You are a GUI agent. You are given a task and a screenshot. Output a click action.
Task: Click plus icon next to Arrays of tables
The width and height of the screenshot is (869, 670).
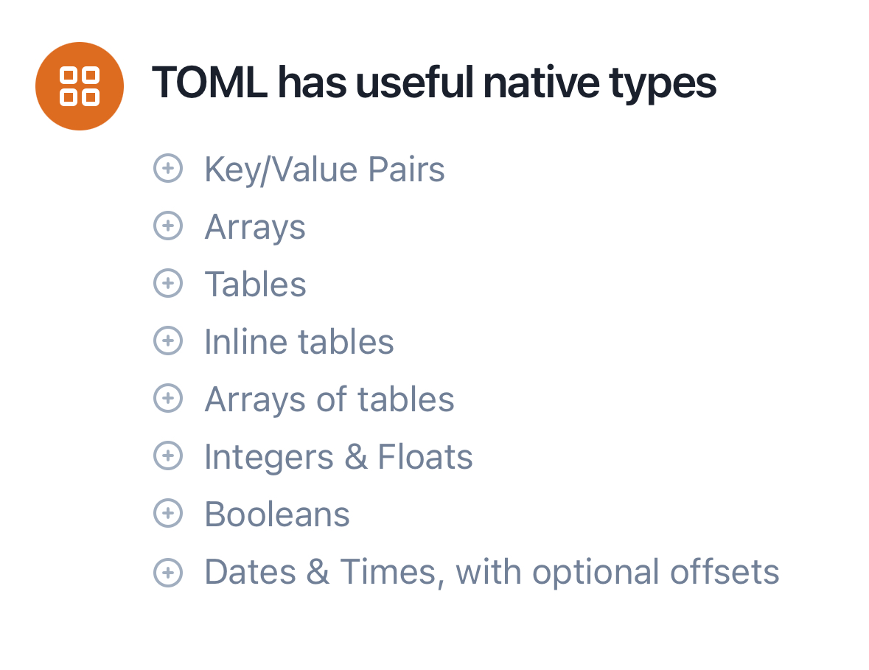point(168,398)
